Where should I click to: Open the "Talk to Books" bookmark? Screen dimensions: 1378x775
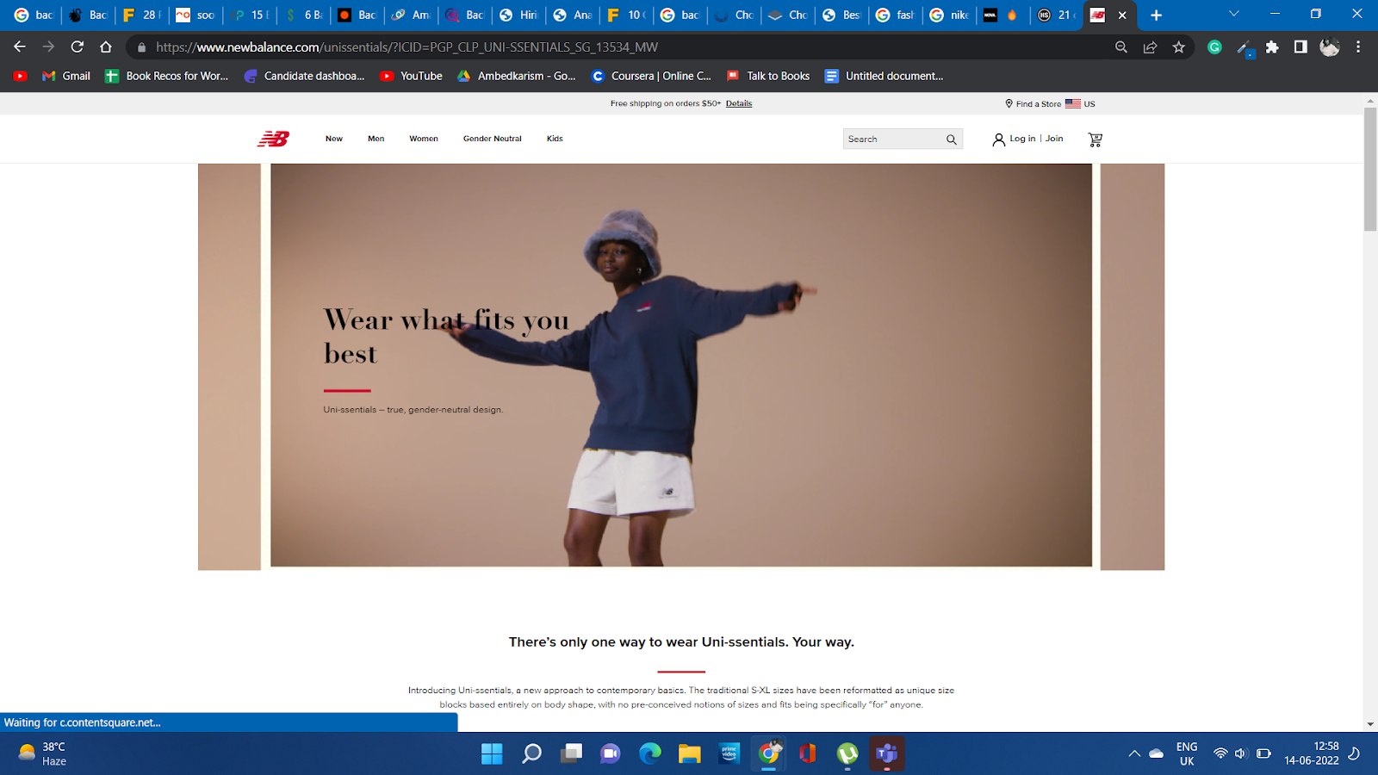point(768,76)
